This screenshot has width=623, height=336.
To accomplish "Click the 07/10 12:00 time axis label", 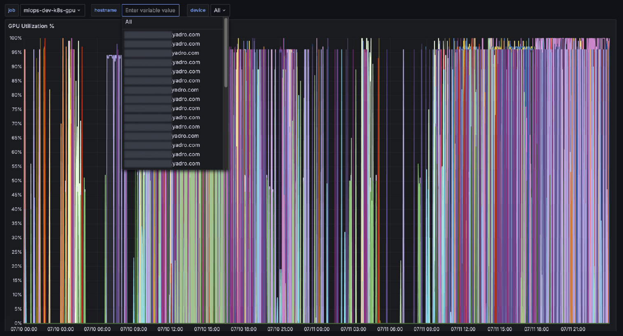I will pos(170,329).
